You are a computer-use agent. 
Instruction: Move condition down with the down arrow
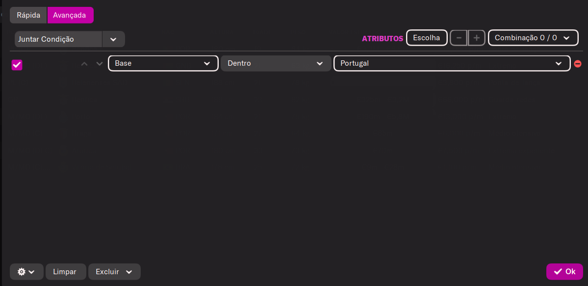(99, 64)
